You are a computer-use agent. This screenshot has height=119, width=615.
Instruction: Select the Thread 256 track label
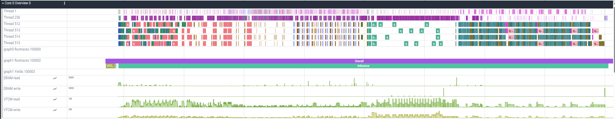pos(12,17)
